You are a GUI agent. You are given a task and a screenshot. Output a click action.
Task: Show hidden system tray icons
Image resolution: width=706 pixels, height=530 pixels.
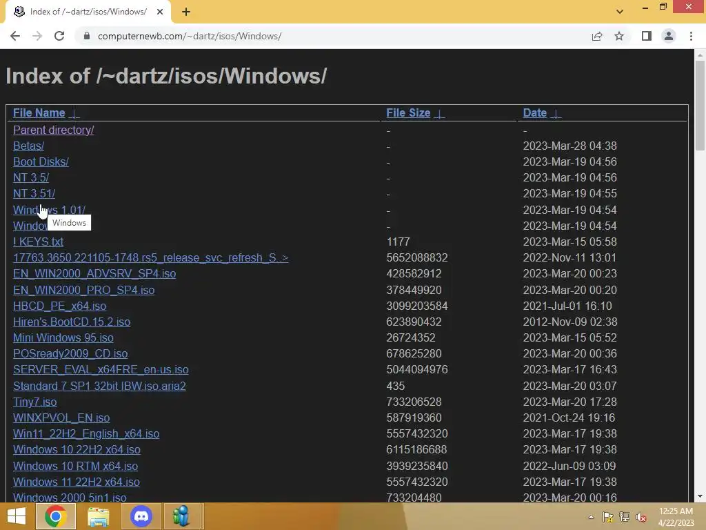[x=591, y=517]
